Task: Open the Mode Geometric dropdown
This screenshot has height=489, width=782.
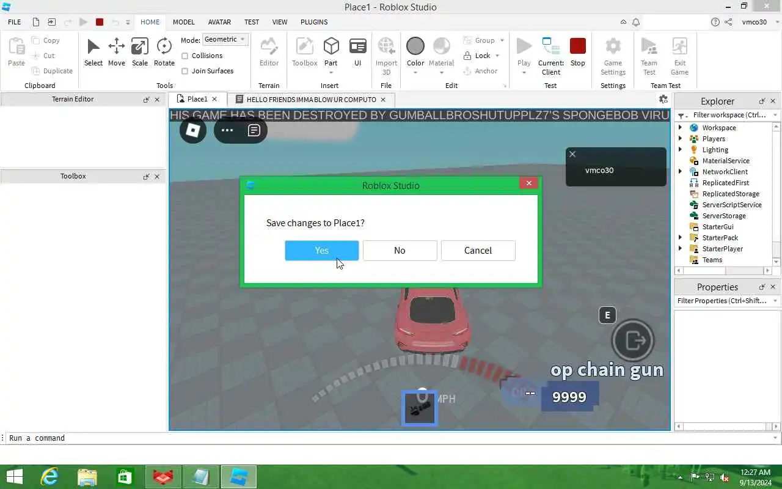Action: [225, 39]
